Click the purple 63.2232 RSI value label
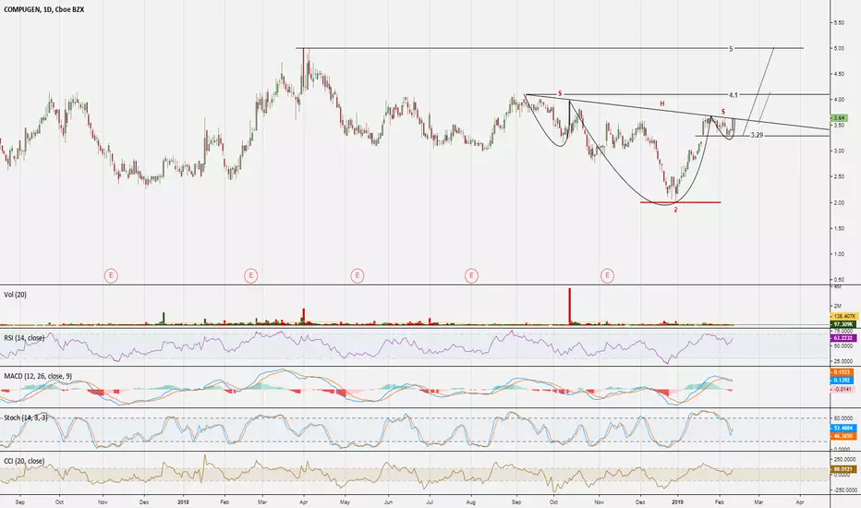 pos(843,338)
